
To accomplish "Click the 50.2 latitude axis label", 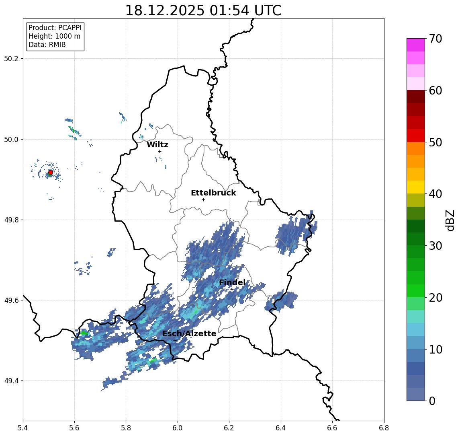I will pos(11,58).
